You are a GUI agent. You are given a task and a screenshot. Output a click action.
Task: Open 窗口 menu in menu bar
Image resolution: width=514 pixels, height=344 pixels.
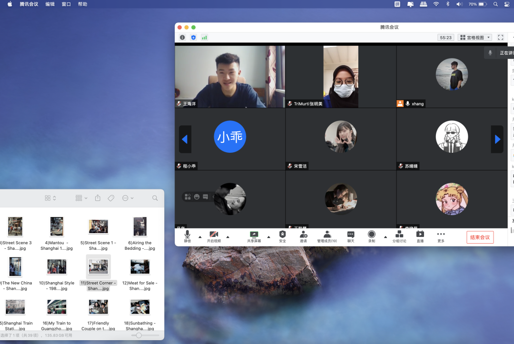pos(66,4)
